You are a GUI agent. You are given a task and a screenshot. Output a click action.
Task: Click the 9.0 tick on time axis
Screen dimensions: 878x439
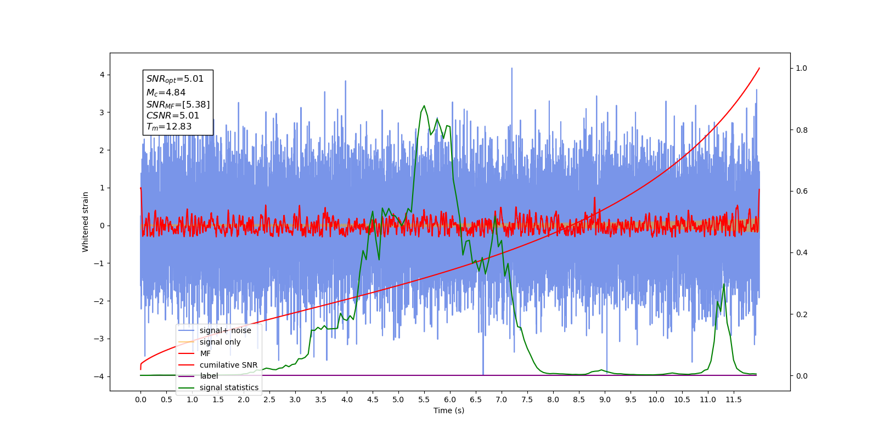(x=605, y=399)
